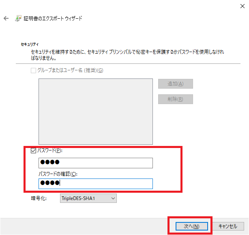
Task: Uncheck the パスワード(P) checkbox
Action: [x=33, y=150]
